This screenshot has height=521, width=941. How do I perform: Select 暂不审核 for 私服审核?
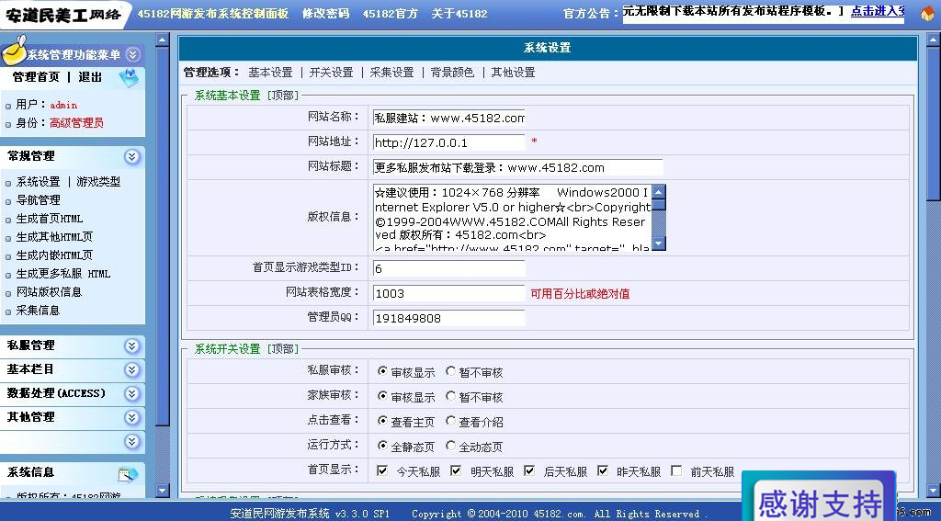(x=450, y=371)
